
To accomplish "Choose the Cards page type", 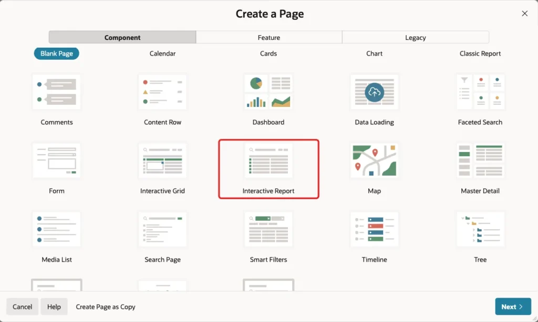I will tap(268, 53).
